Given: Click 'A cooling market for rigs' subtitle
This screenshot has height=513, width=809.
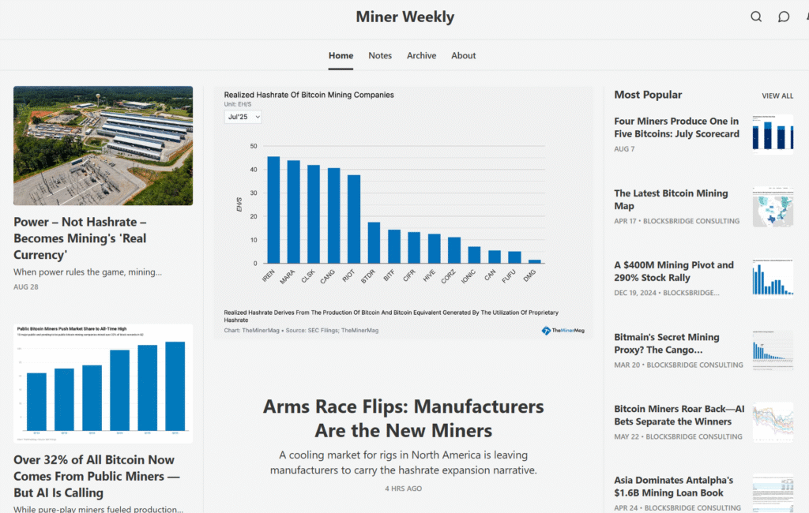Looking at the screenshot, I should point(404,462).
